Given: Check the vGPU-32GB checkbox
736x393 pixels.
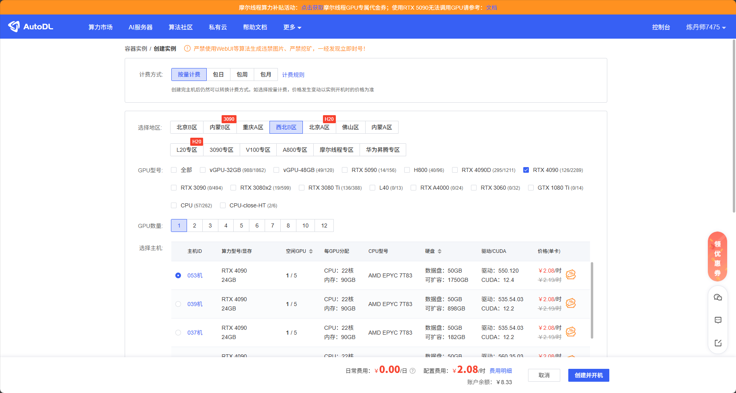Looking at the screenshot, I should tap(203, 170).
